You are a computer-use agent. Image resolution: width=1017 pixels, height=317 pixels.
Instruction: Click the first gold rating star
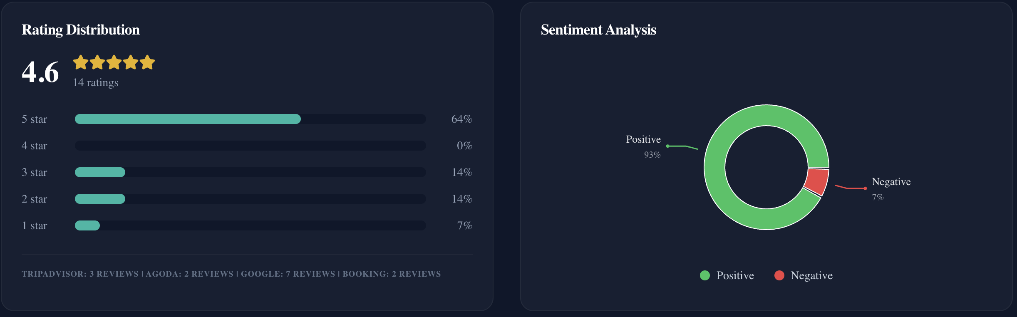click(81, 62)
